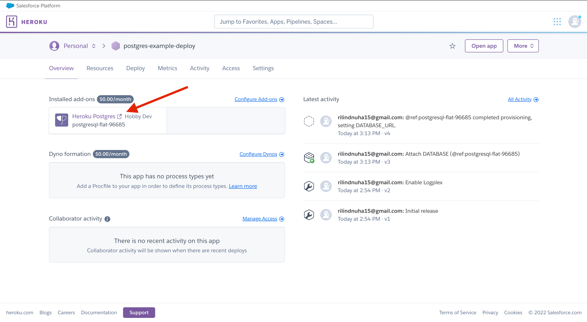Open the Careers footer link
Image resolution: width=587 pixels, height=322 pixels.
tap(66, 313)
